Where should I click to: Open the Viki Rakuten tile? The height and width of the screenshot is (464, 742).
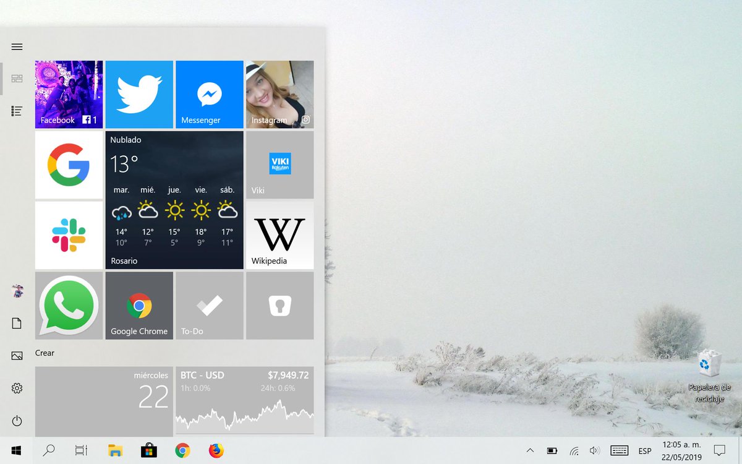pyautogui.click(x=280, y=165)
